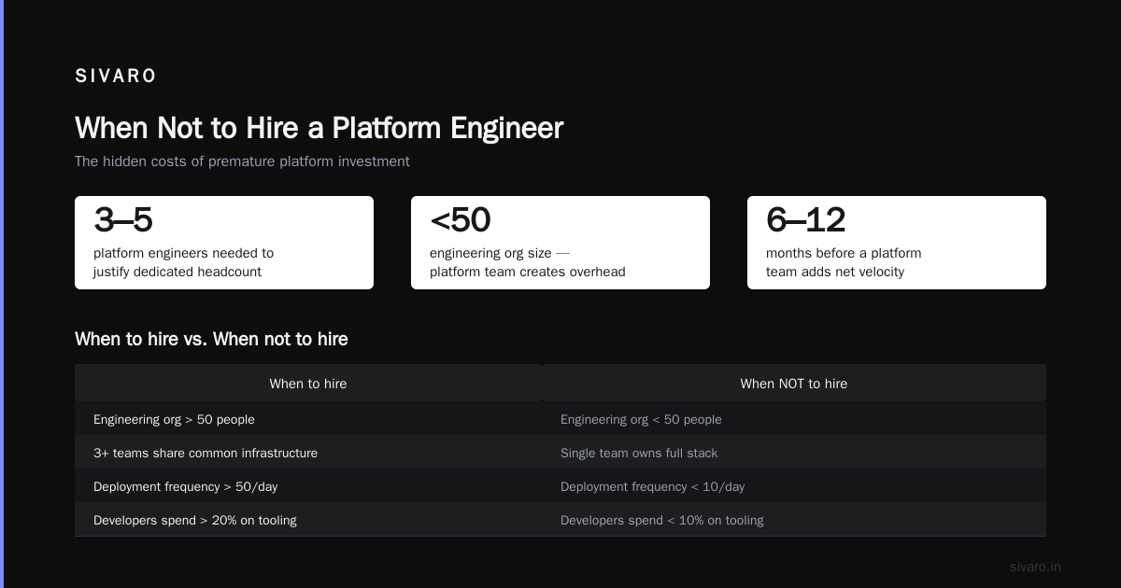Click the 3–5 platform engineers stat card

224,243
